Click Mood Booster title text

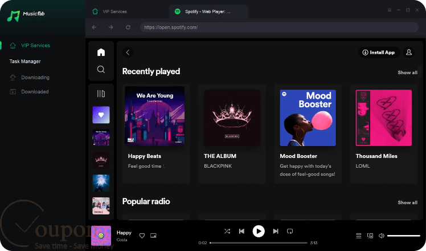(298, 156)
